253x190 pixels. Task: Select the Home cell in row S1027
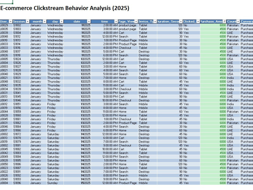(128, 67)
